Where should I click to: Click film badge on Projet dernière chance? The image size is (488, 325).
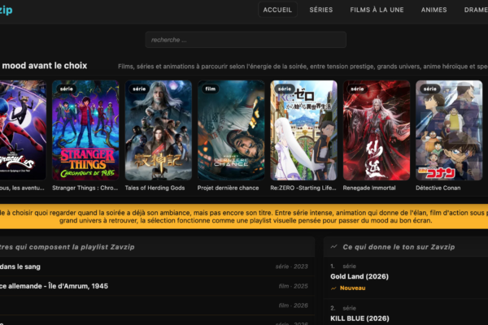211,89
